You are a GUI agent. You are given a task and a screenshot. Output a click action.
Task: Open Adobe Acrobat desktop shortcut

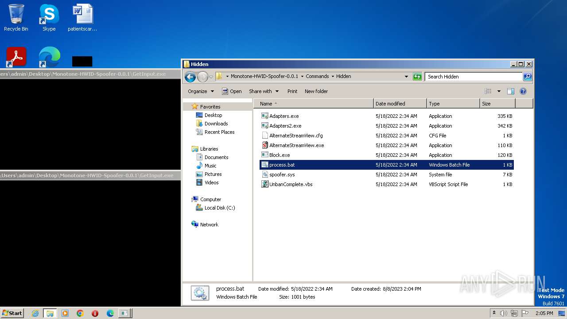[x=16, y=57]
